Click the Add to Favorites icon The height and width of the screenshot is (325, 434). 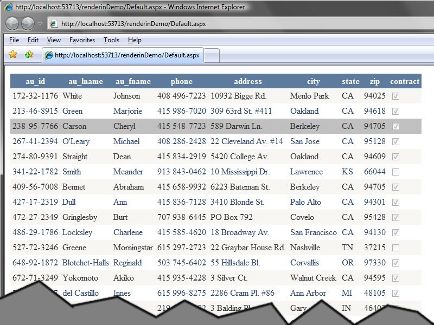click(x=29, y=55)
